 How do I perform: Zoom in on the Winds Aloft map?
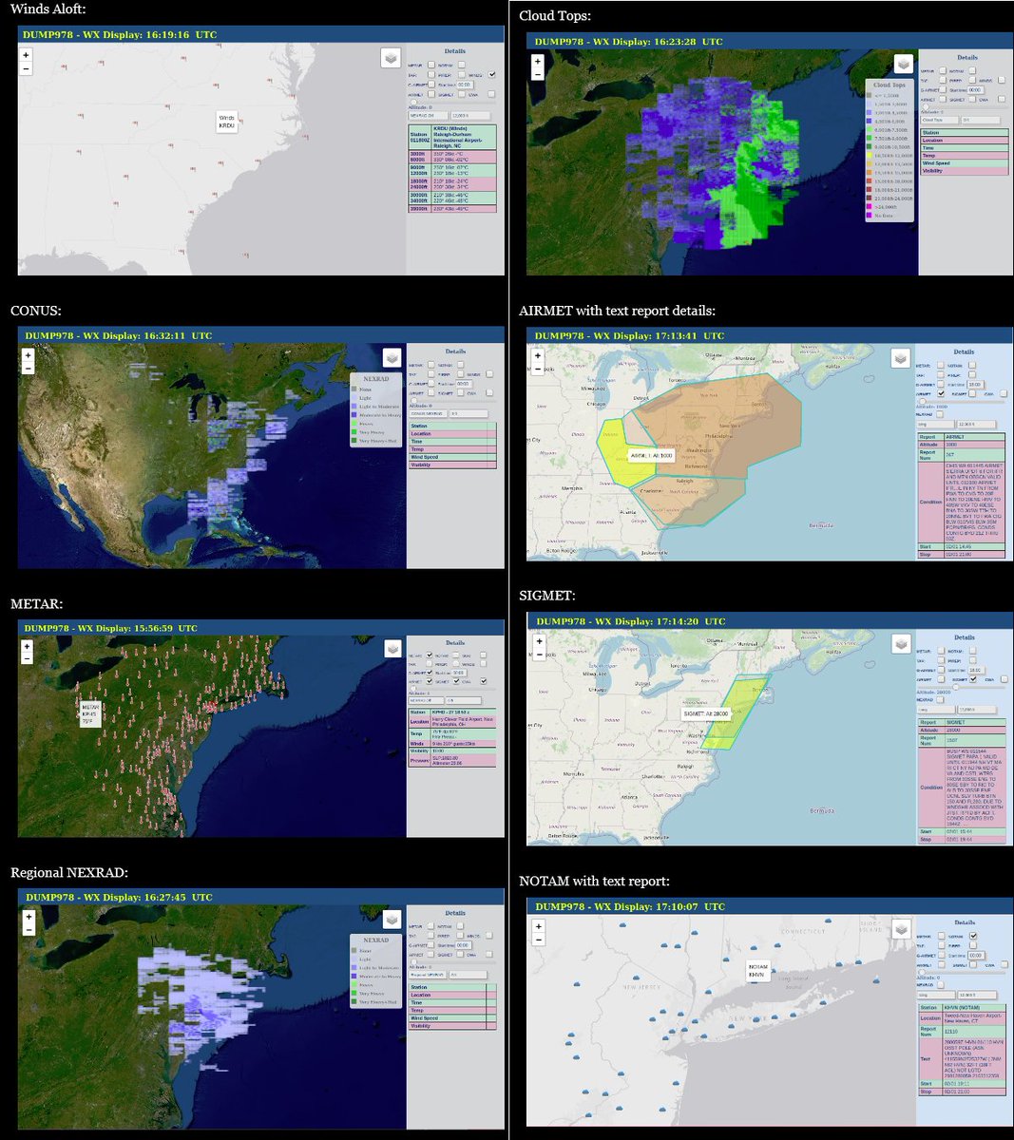point(28,56)
